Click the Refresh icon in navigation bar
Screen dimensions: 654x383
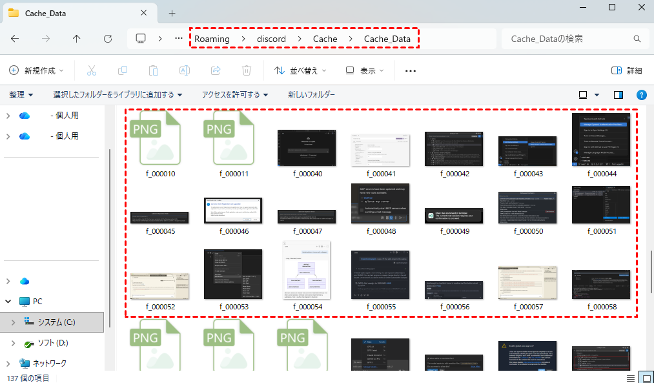(x=108, y=39)
